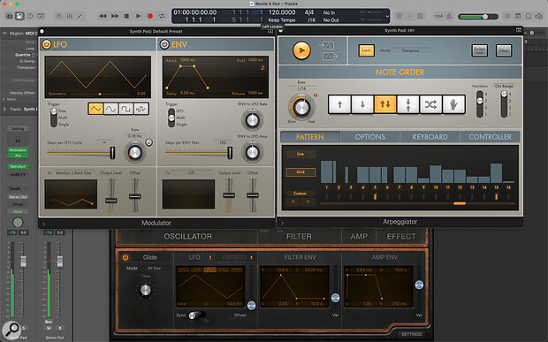Viewport: 548px width, 342px height.
Task: Select the Up/Down note order button
Action: [385, 104]
